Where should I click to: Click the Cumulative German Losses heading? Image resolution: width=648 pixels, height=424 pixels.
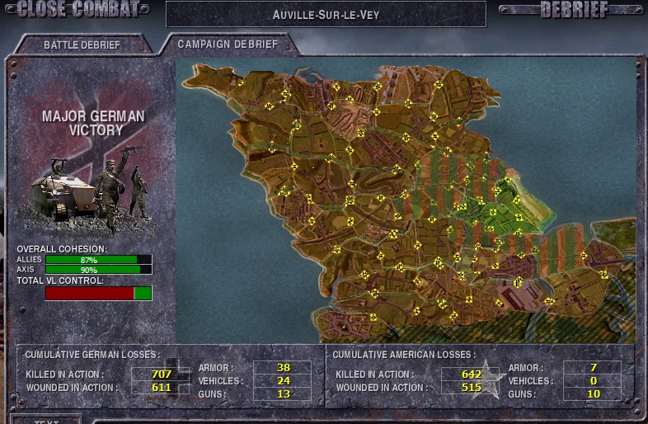92,355
